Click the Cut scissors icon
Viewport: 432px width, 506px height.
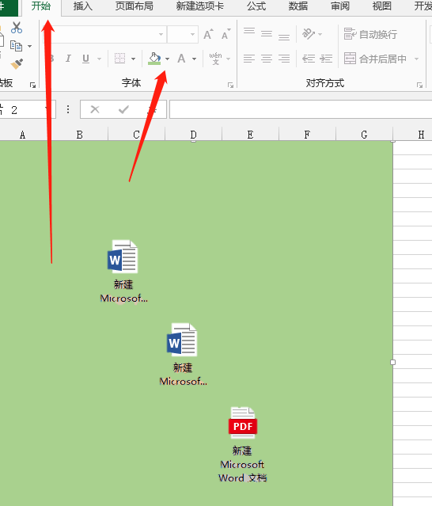click(x=17, y=28)
